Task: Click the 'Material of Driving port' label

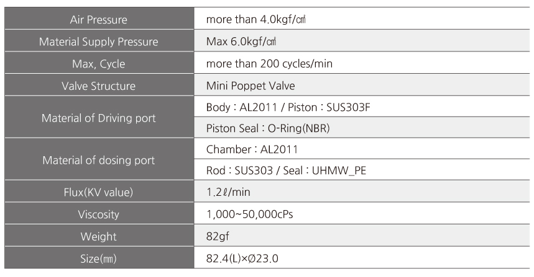Action: [98, 118]
